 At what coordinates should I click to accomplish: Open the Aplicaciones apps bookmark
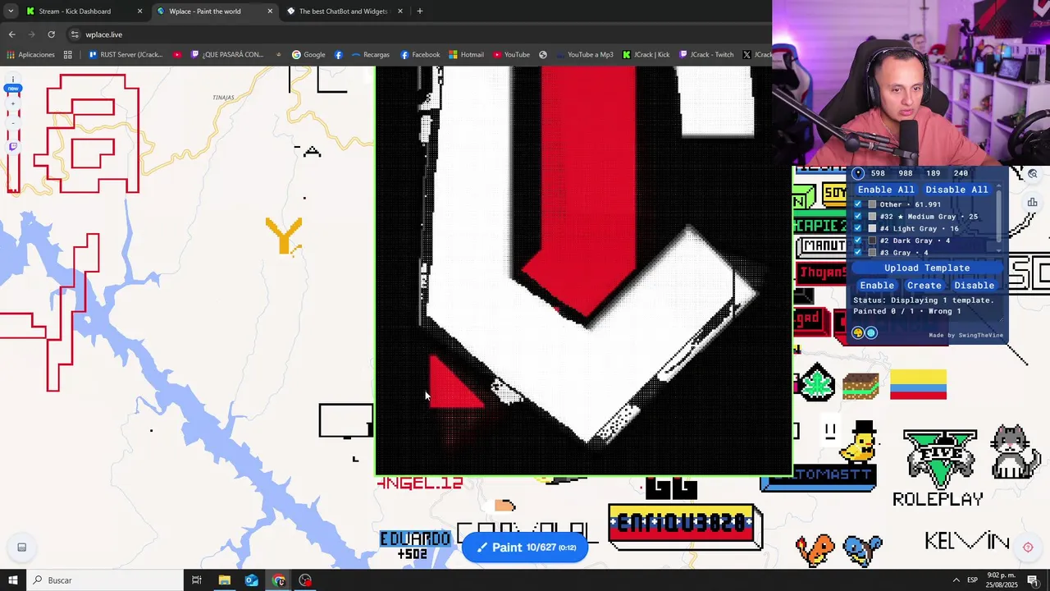click(30, 55)
